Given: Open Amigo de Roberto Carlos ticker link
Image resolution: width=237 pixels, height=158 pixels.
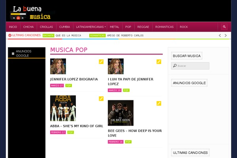Looking at the screenshot, I should click(x=125, y=36).
